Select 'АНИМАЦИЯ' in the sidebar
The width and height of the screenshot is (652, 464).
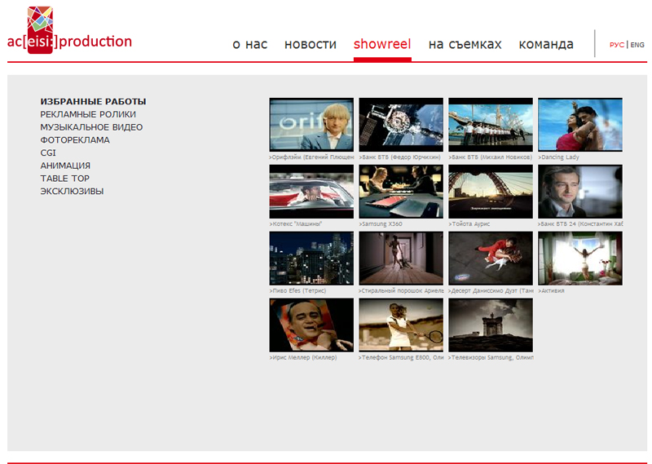click(x=65, y=166)
